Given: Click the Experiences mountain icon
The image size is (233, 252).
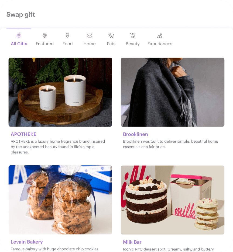Looking at the screenshot, I should (160, 36).
